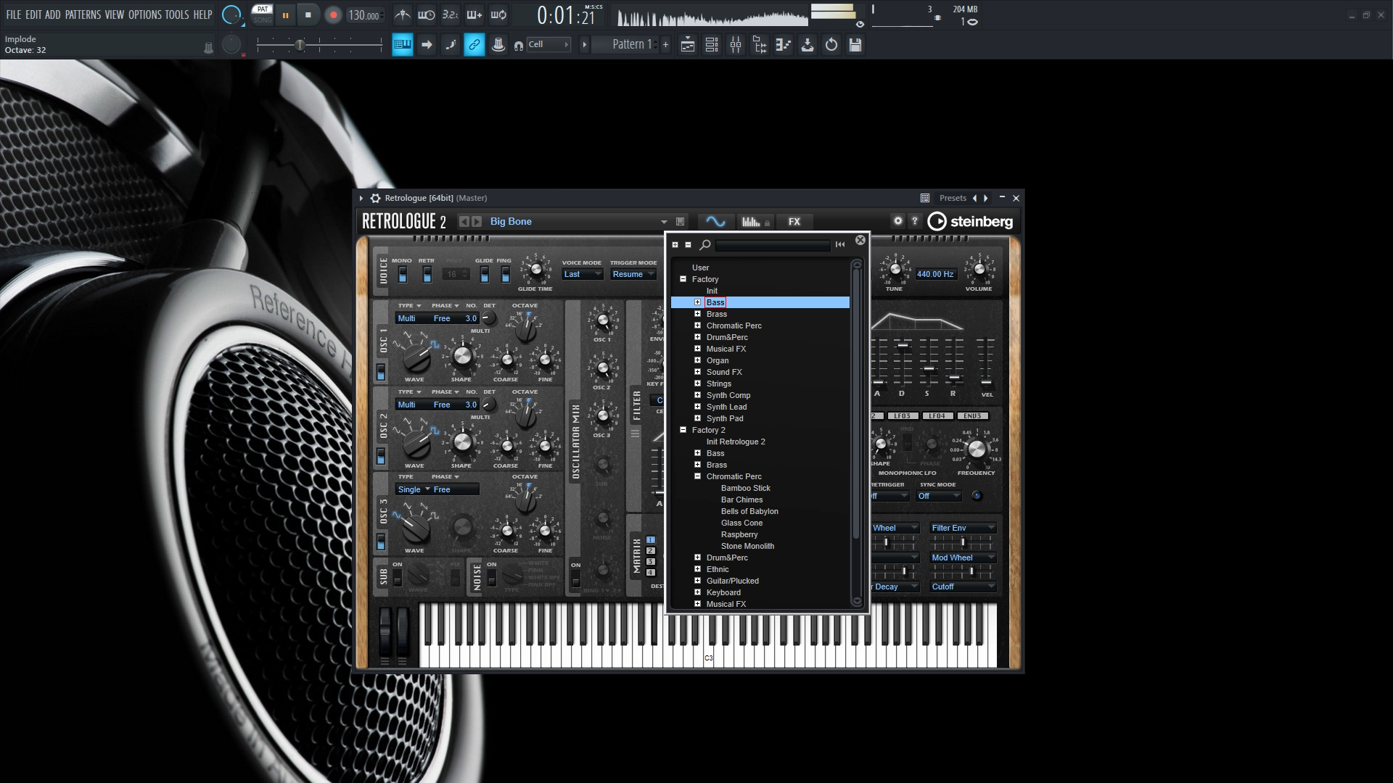Toggle the RETR voice switch

click(427, 274)
